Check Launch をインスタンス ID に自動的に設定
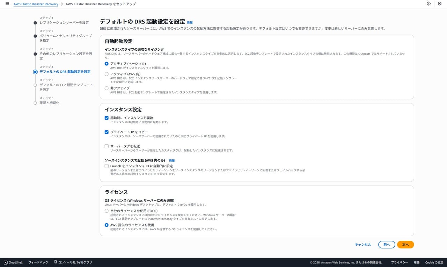447x267 pixels. pos(107,166)
